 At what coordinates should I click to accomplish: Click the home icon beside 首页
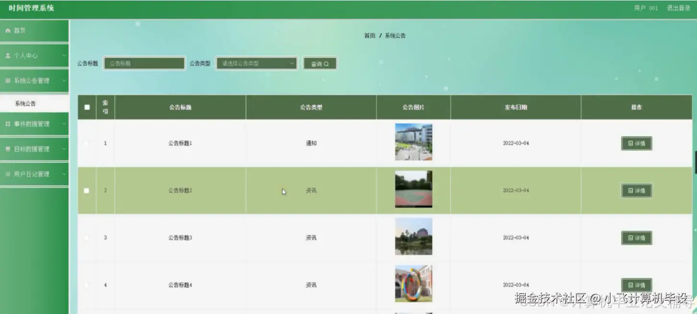(x=8, y=31)
